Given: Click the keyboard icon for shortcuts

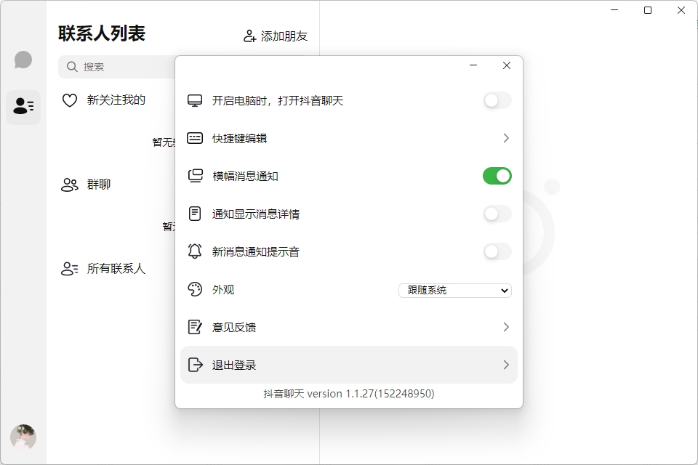Looking at the screenshot, I should pyautogui.click(x=195, y=138).
